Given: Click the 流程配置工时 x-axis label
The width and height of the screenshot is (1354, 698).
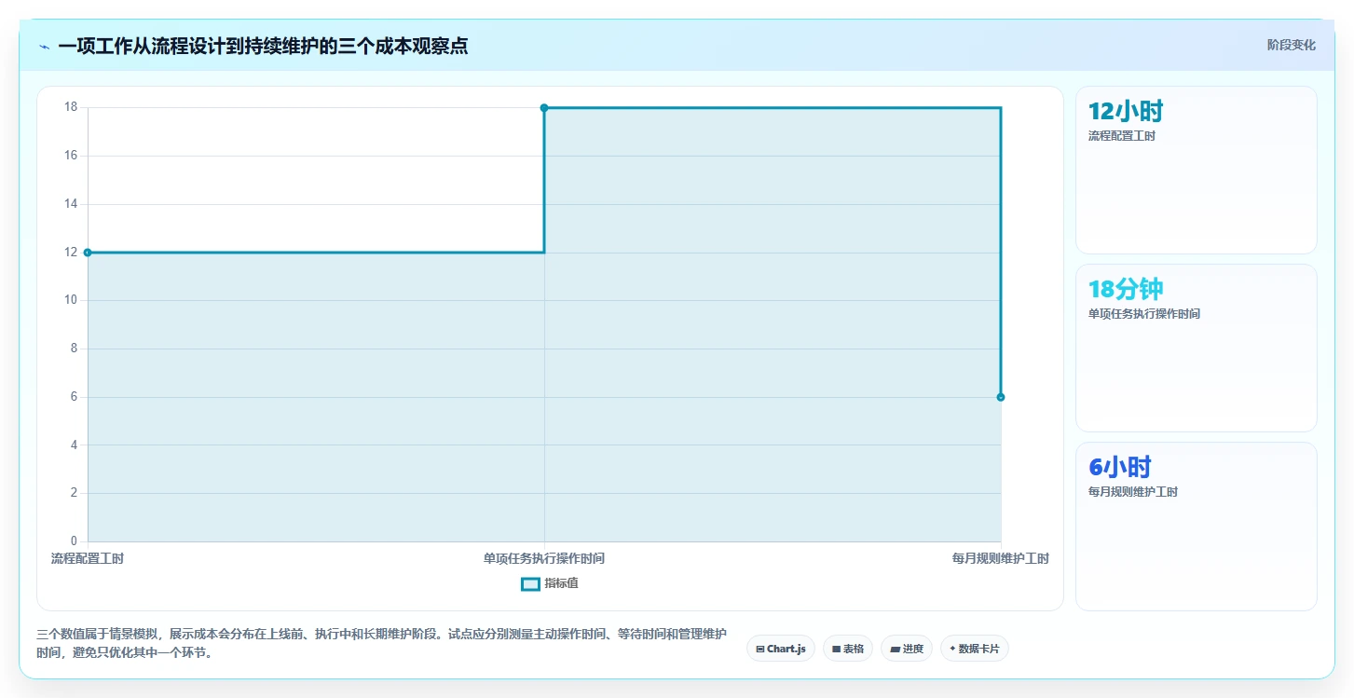Looking at the screenshot, I should tap(88, 558).
